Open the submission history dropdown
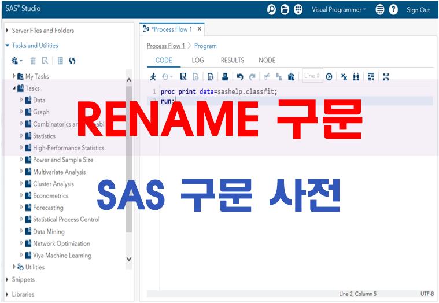This screenshot has width=439, height=303. [167, 76]
